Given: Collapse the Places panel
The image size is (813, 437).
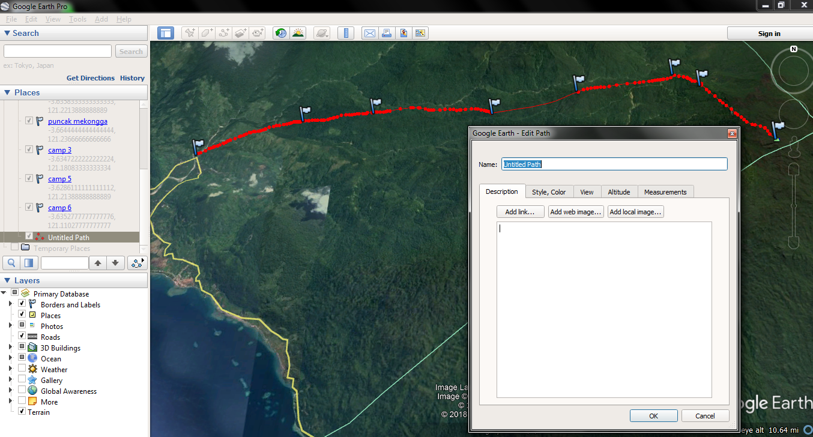Looking at the screenshot, I should click(7, 92).
